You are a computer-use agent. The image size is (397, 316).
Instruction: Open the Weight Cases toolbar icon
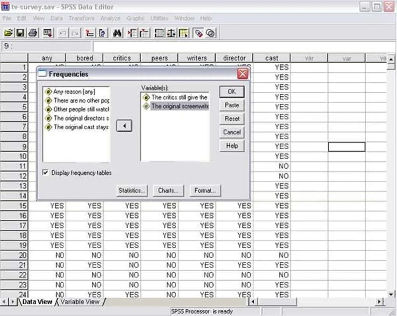click(x=170, y=33)
